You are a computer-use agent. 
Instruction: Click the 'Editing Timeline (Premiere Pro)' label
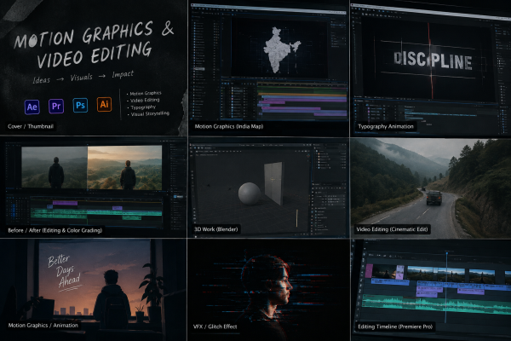point(395,327)
